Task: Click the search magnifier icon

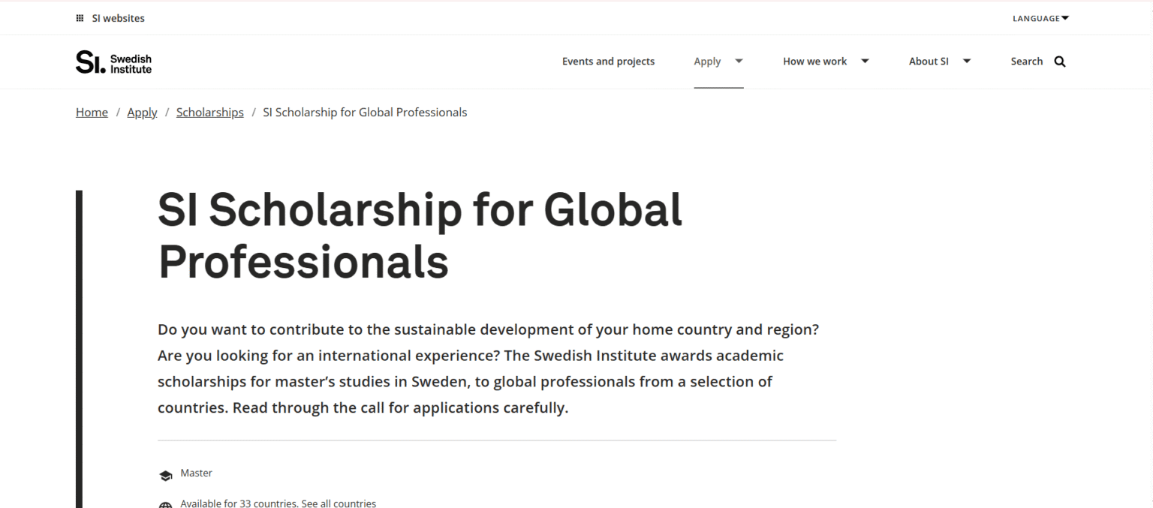Action: (1059, 62)
